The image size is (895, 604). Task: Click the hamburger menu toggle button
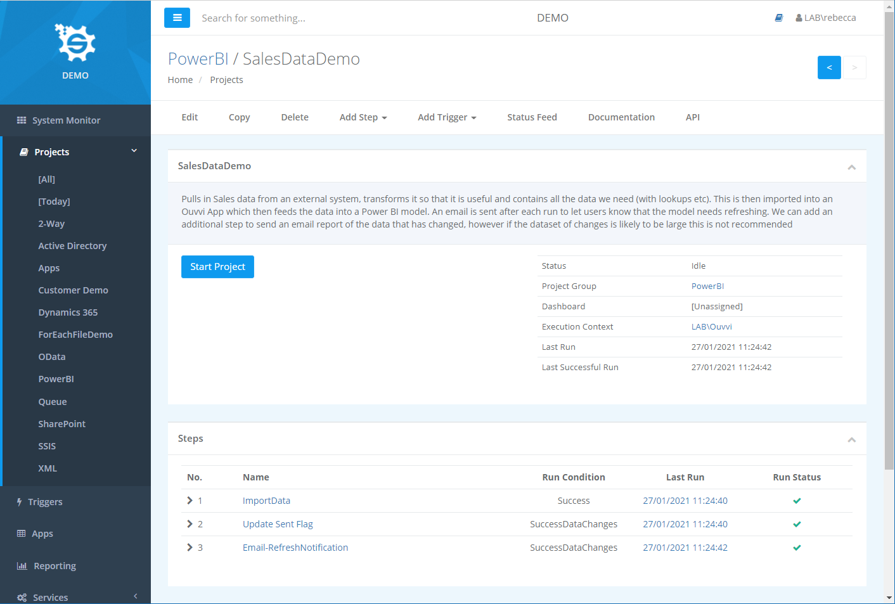pos(177,18)
